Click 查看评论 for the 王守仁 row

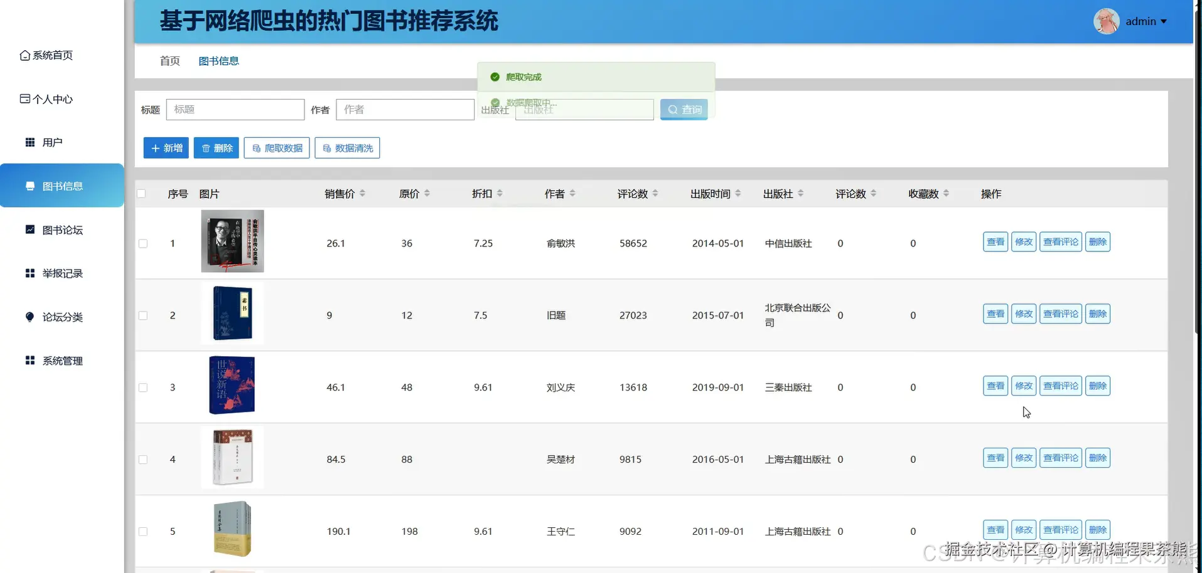(x=1061, y=530)
